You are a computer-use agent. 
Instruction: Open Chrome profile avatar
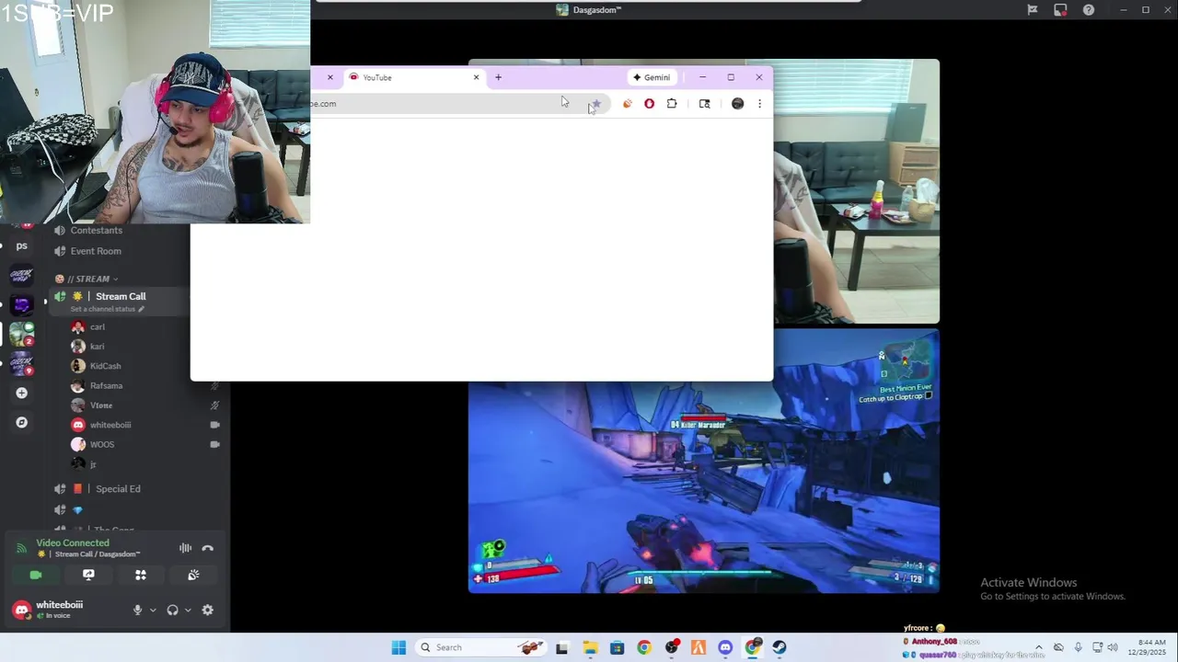pyautogui.click(x=737, y=104)
